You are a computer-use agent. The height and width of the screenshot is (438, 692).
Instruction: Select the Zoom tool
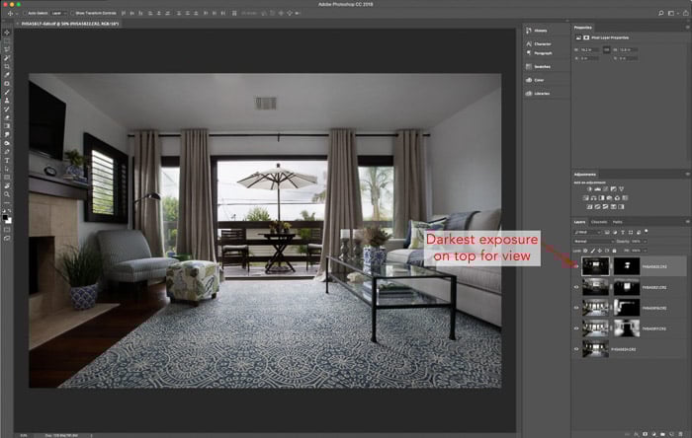(7, 194)
